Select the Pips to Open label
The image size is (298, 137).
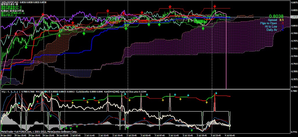[x=269, y=23]
